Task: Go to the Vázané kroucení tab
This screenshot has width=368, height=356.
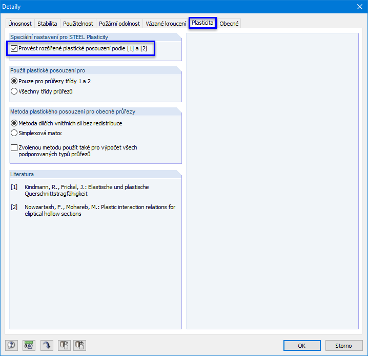Action: coord(166,24)
